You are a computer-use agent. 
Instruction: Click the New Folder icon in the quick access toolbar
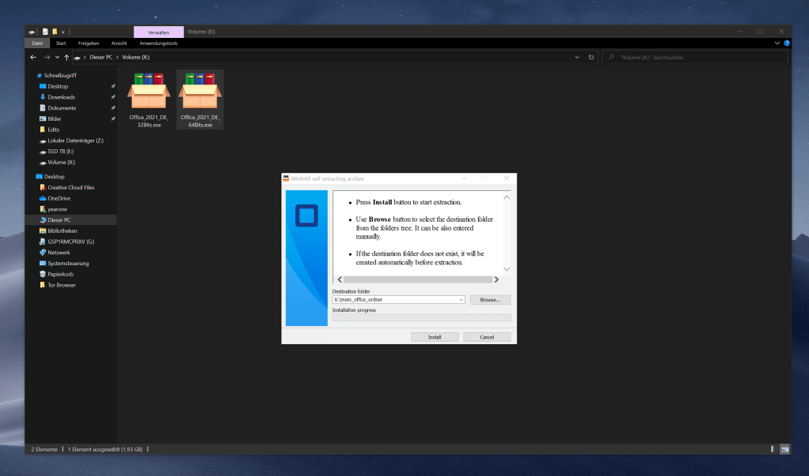tap(55, 32)
